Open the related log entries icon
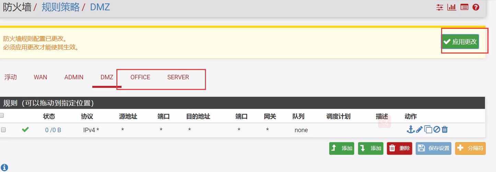This screenshot has height=172, width=496. 464,7
